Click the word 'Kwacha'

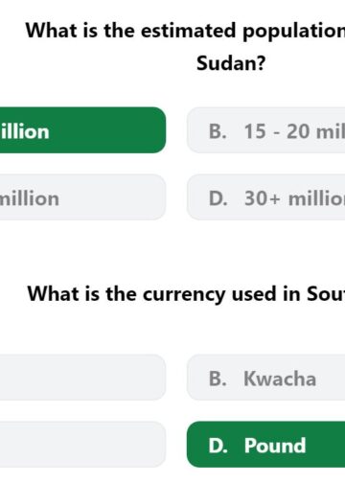coord(280,379)
